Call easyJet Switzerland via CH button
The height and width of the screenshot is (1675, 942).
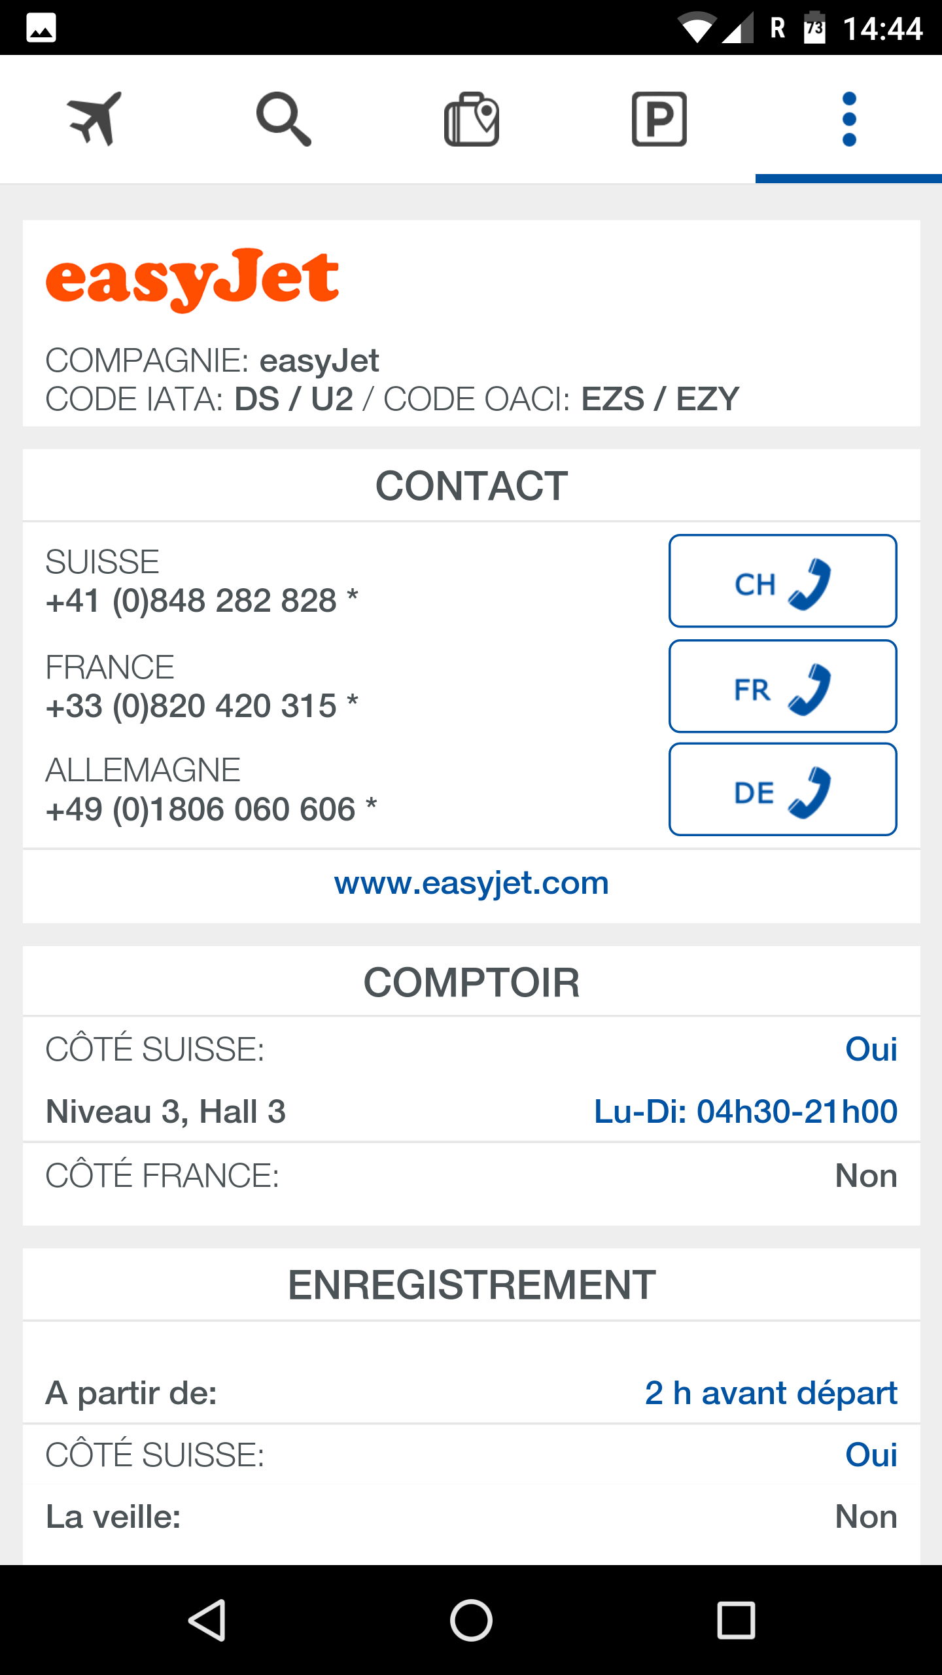pyautogui.click(x=782, y=581)
